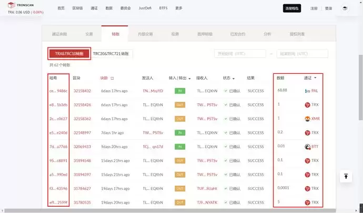Open transaction hash 2c...c0627
Image resolution: width=363 pixels, height=213 pixels.
click(x=58, y=119)
